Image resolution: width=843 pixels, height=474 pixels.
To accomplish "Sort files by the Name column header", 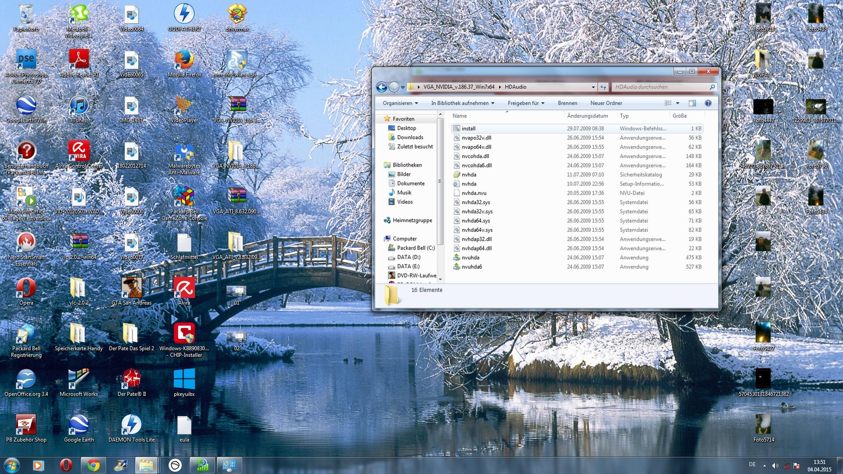I will (507, 116).
